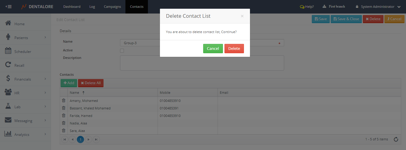Close the Delete Contact List dialog
Viewport: 406px width, 150px height.
point(242,16)
